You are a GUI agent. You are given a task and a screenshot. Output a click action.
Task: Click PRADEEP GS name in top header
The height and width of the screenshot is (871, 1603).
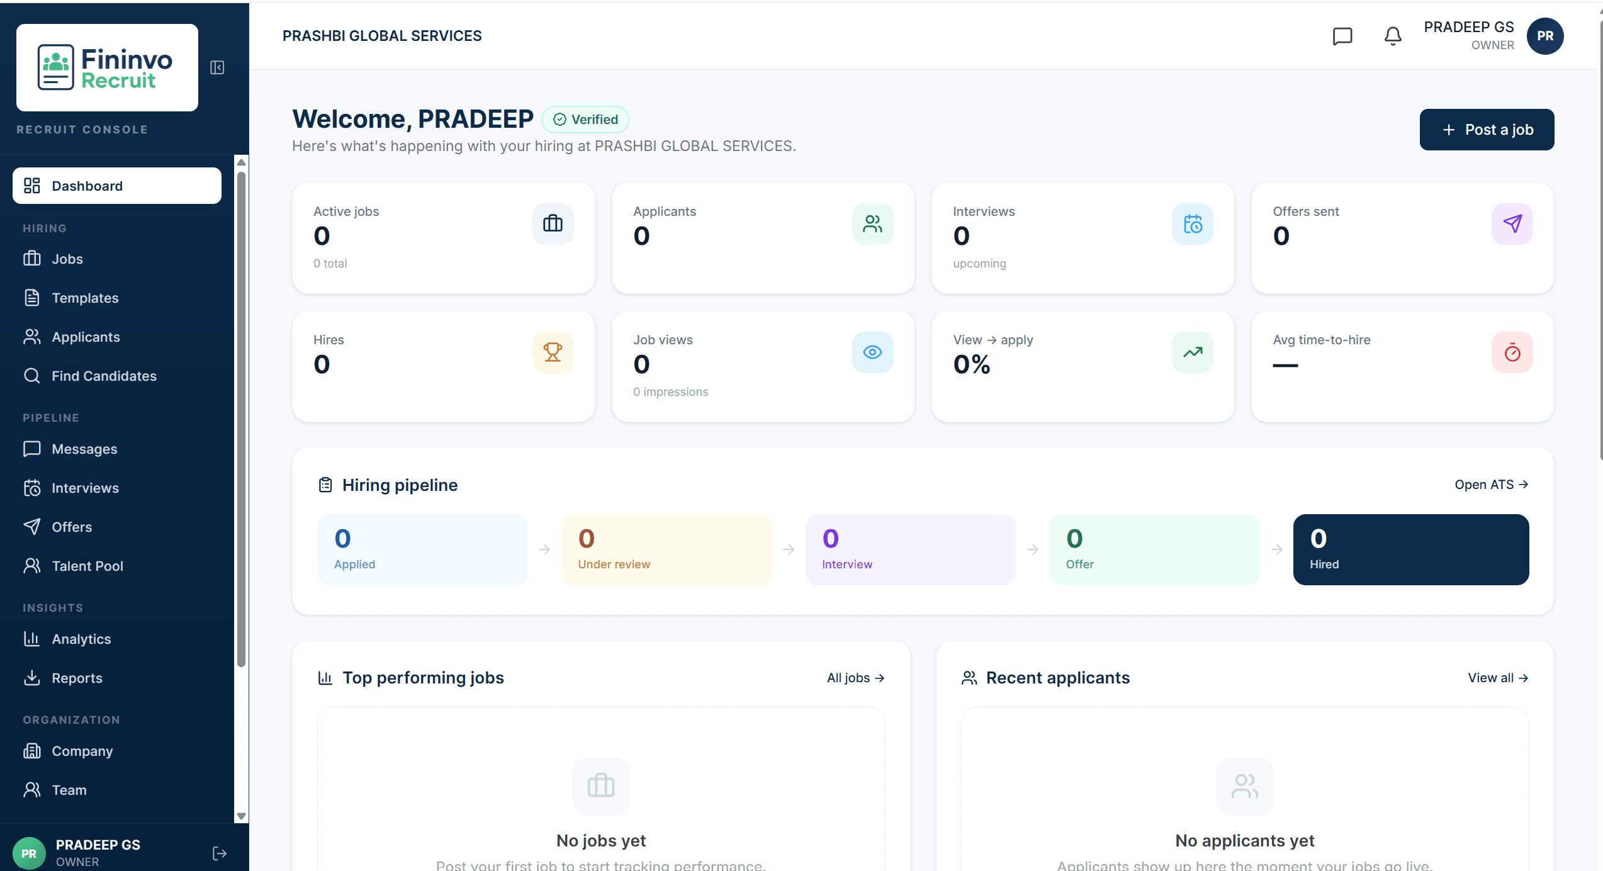[x=1468, y=27]
